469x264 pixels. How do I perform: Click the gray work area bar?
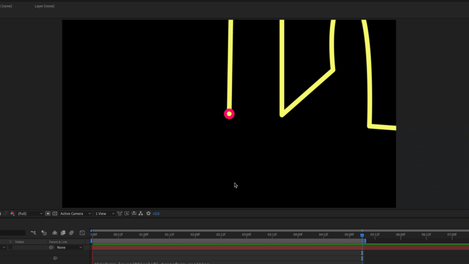click(x=228, y=241)
